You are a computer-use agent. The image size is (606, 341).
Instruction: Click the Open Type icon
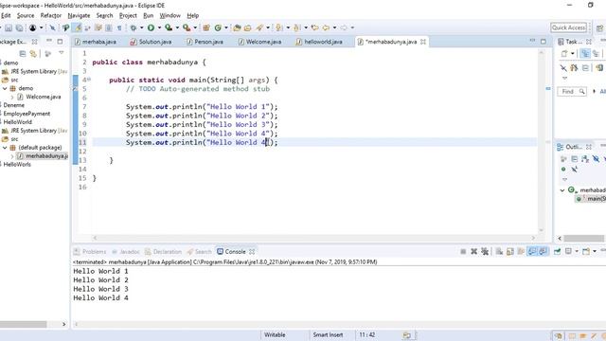[x=237, y=27]
